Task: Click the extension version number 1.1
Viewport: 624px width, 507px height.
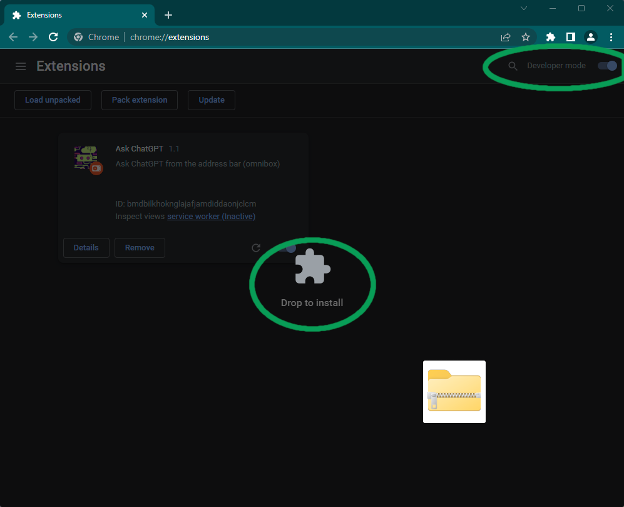Action: (x=174, y=149)
